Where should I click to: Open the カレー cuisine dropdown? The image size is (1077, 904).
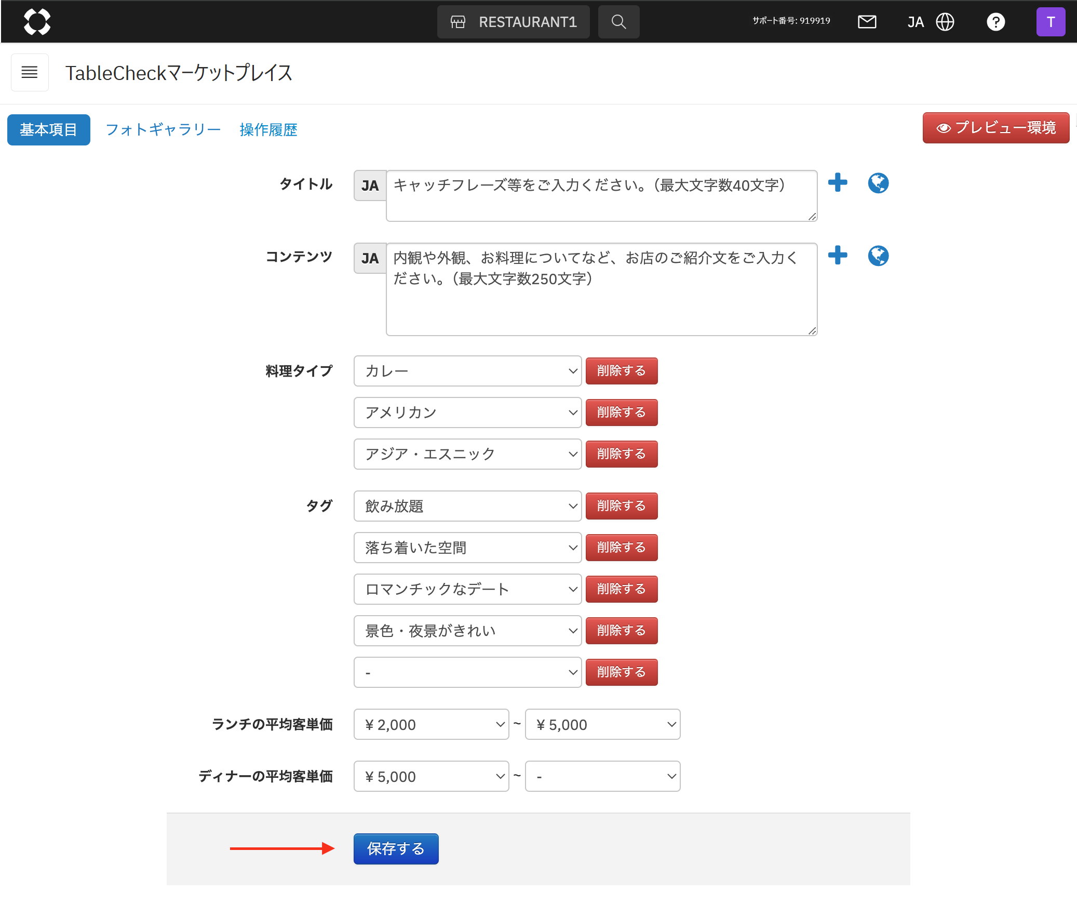(x=467, y=371)
